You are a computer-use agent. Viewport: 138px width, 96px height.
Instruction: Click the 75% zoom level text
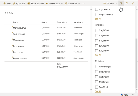click(126, 95)
